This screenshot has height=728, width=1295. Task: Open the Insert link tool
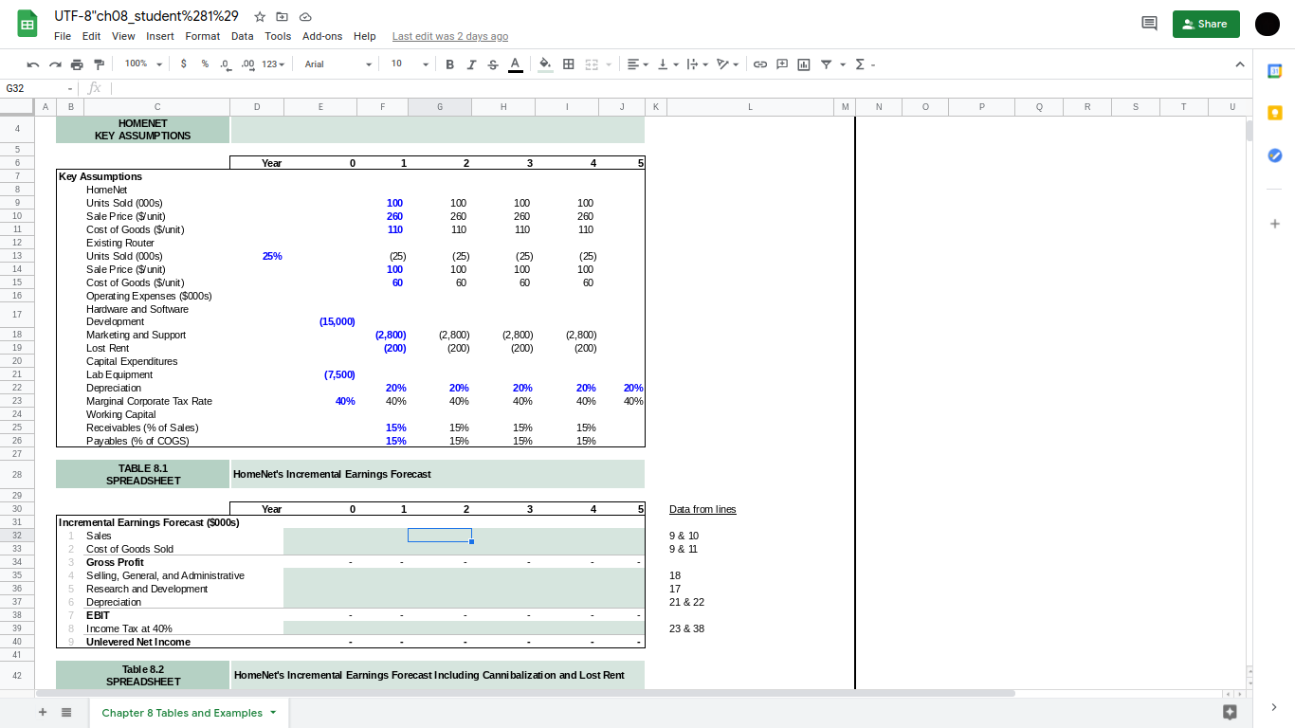point(758,64)
